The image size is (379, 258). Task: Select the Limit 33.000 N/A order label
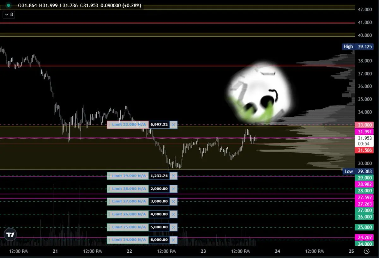pos(128,125)
